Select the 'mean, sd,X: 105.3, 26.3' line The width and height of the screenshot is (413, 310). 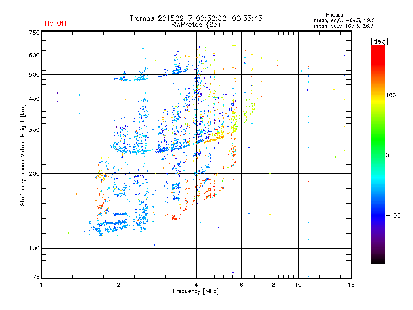pos(344,26)
